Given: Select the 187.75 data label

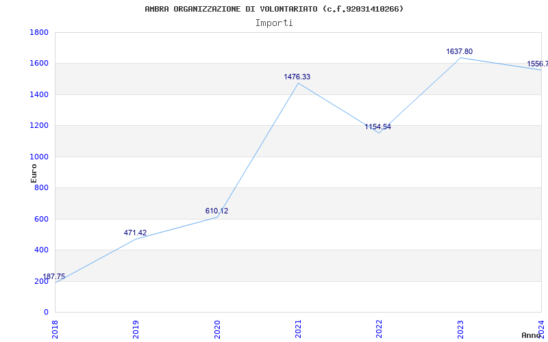Looking at the screenshot, I should (54, 277).
